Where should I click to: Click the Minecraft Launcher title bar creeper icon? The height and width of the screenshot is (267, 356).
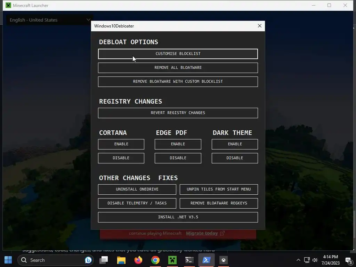tap(8, 5)
